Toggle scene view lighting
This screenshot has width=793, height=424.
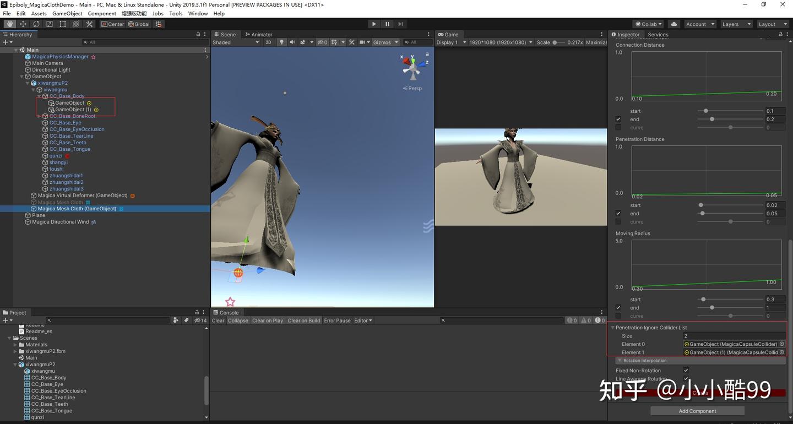pos(281,42)
